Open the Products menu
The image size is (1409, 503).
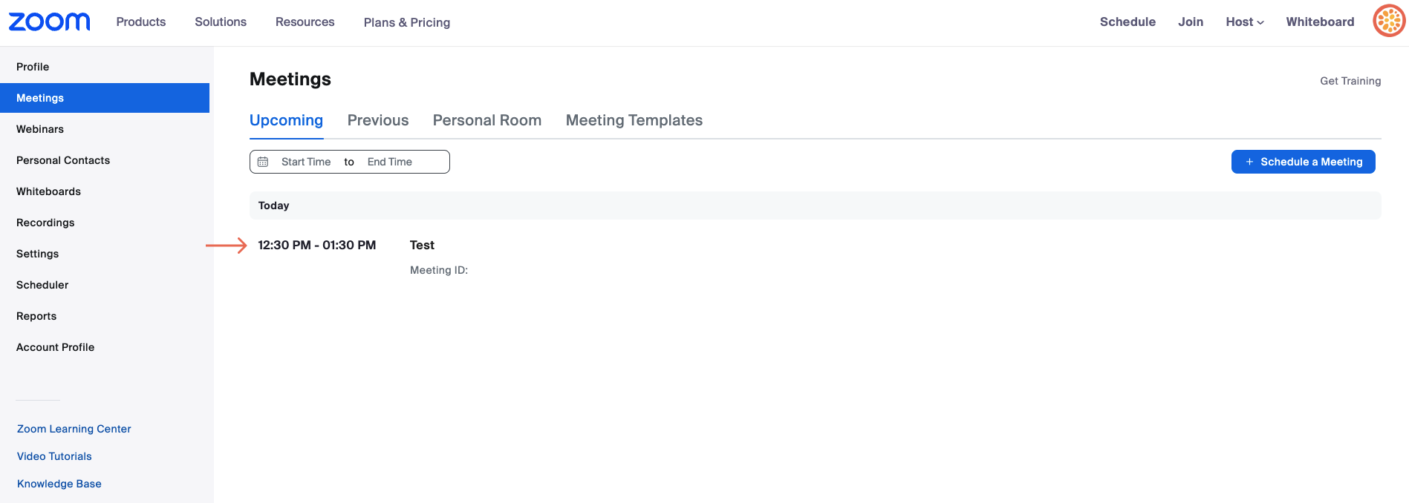(141, 22)
